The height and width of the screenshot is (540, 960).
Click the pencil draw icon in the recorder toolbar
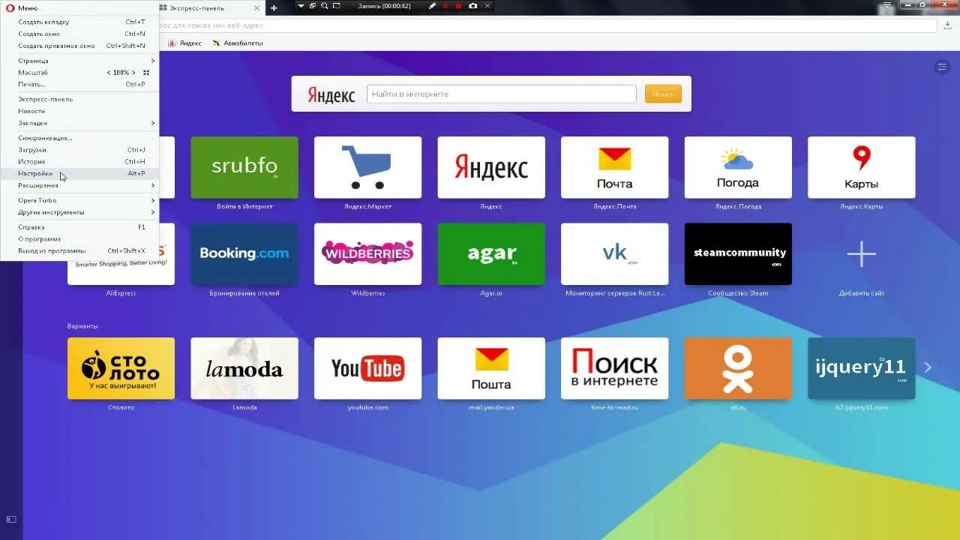point(432,5)
